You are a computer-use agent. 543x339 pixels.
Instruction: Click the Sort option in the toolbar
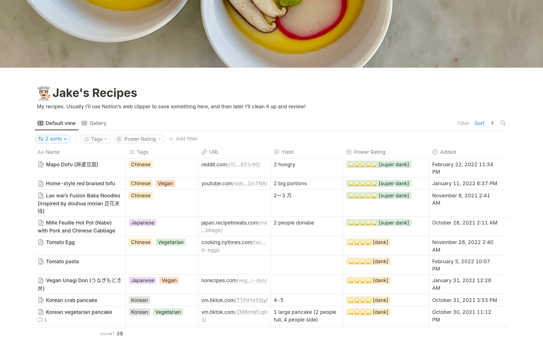click(479, 123)
